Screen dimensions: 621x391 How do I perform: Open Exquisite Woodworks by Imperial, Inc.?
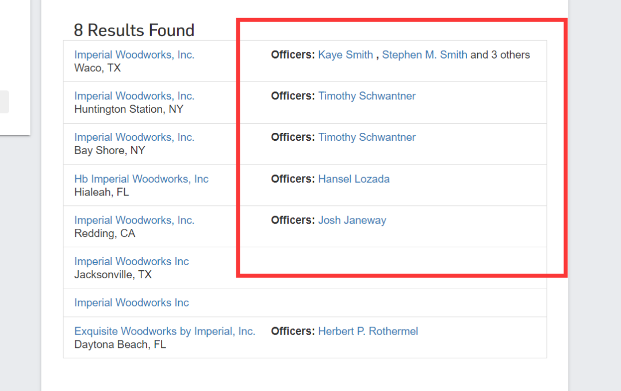pyautogui.click(x=164, y=331)
